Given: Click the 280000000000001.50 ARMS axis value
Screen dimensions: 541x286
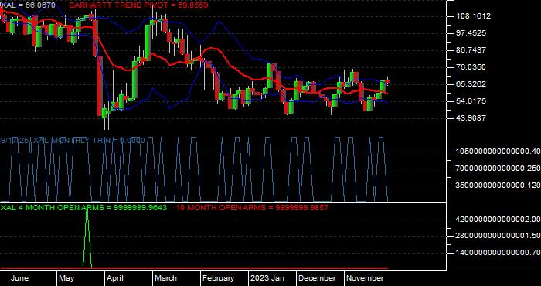Looking at the screenshot, I should [x=498, y=236].
